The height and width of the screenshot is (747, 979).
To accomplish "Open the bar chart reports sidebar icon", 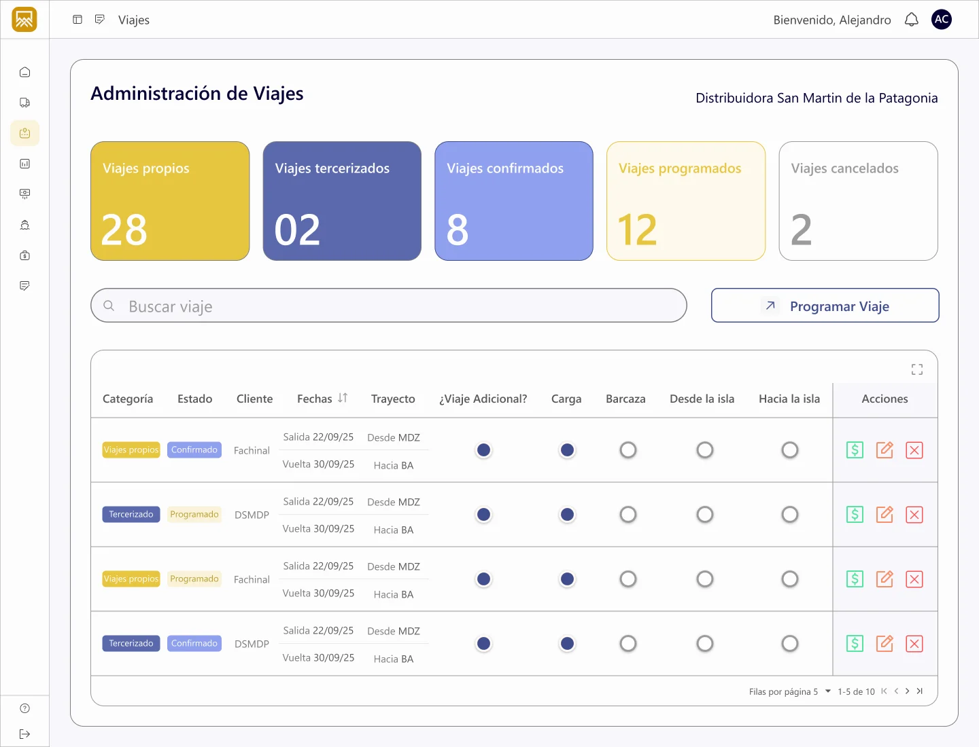I will click(x=25, y=164).
